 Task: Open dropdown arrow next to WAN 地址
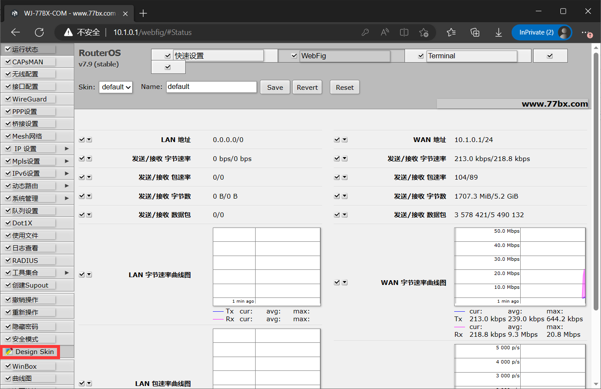tap(345, 140)
